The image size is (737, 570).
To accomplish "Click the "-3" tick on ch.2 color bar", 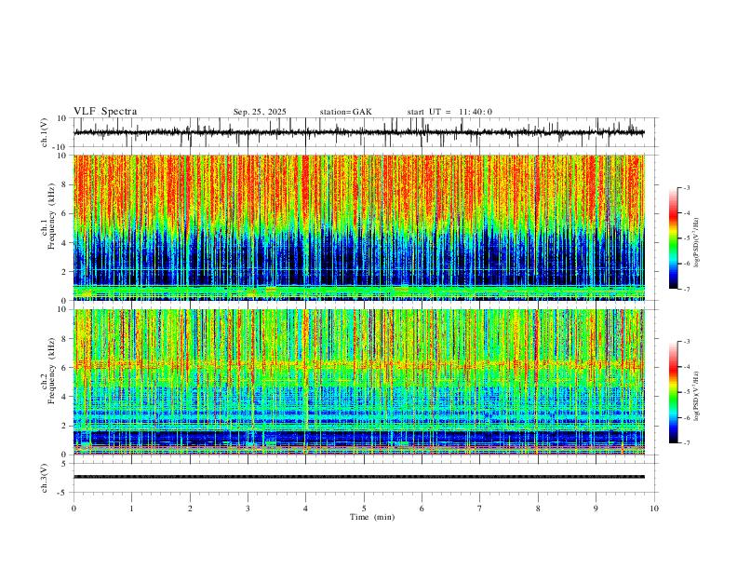I will point(687,342).
